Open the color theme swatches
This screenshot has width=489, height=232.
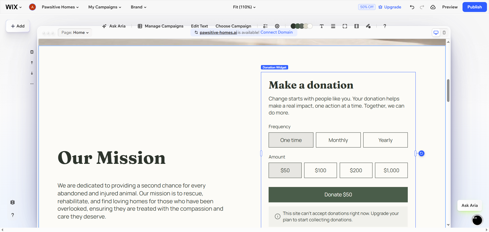click(x=302, y=26)
